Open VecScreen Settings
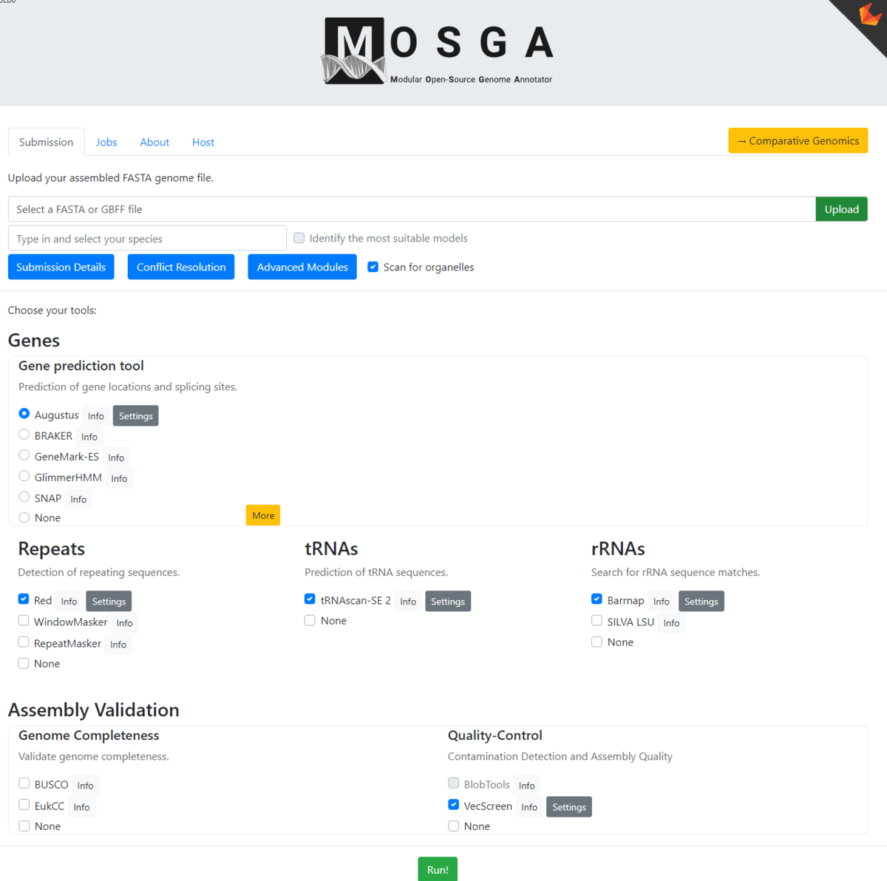 coord(569,807)
